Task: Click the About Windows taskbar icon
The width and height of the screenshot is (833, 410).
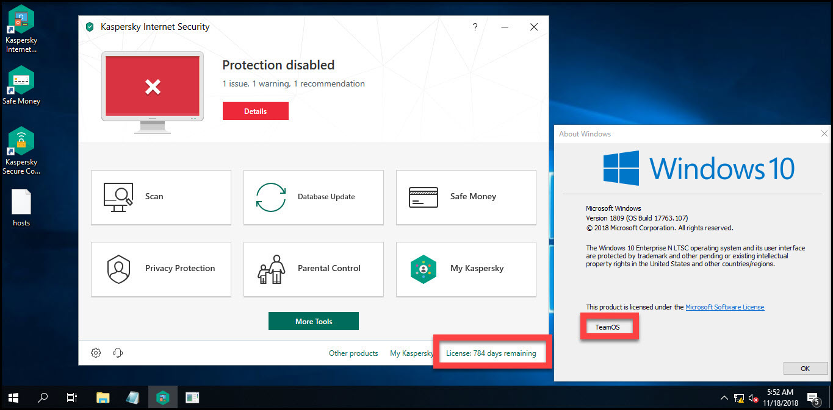Action: (192, 398)
